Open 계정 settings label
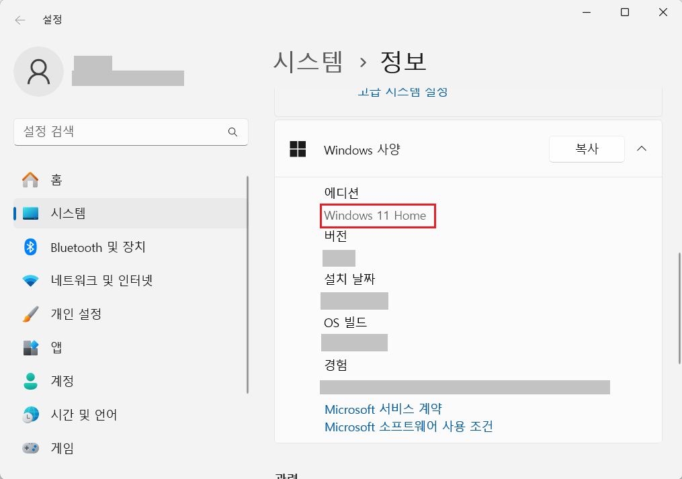The width and height of the screenshot is (682, 479). coord(62,381)
